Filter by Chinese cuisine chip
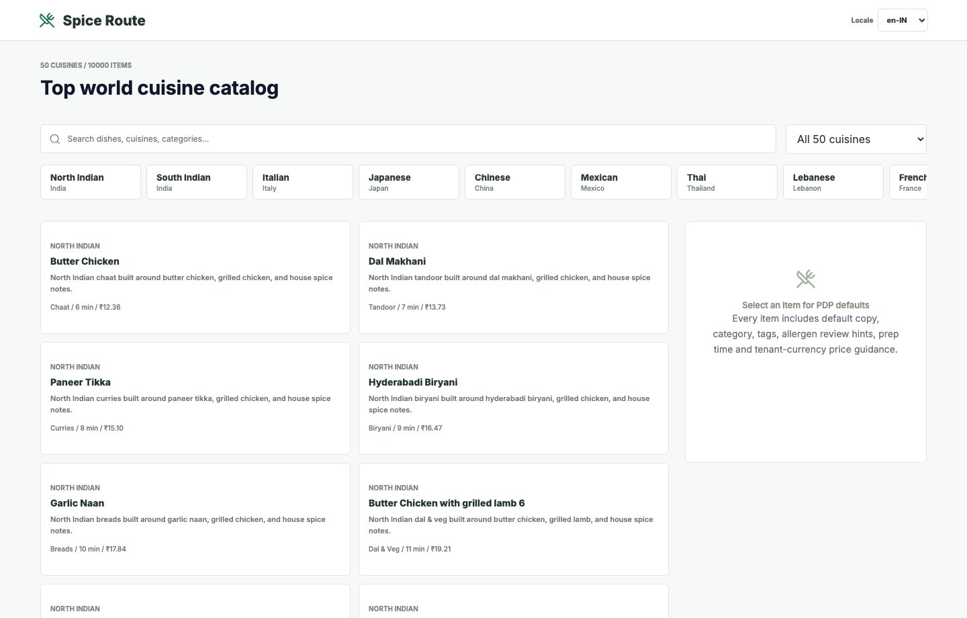This screenshot has width=967, height=618. coord(515,182)
